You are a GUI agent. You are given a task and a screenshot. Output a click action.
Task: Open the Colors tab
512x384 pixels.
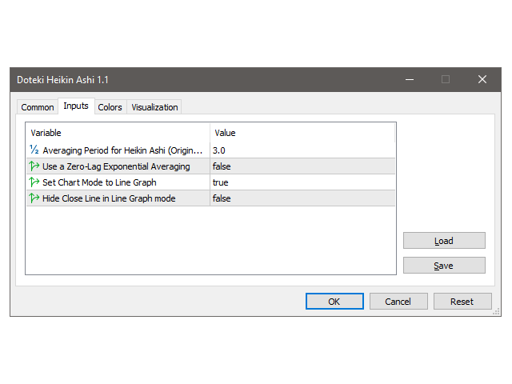coord(110,107)
